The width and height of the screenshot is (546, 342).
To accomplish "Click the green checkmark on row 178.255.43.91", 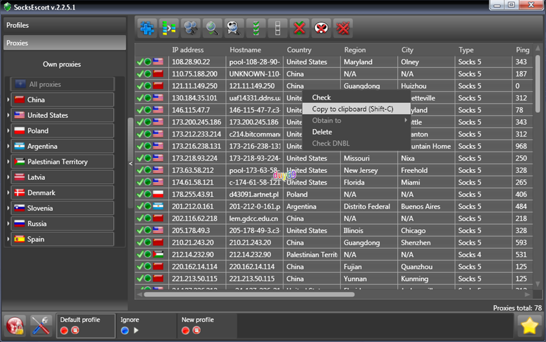I will coord(140,194).
